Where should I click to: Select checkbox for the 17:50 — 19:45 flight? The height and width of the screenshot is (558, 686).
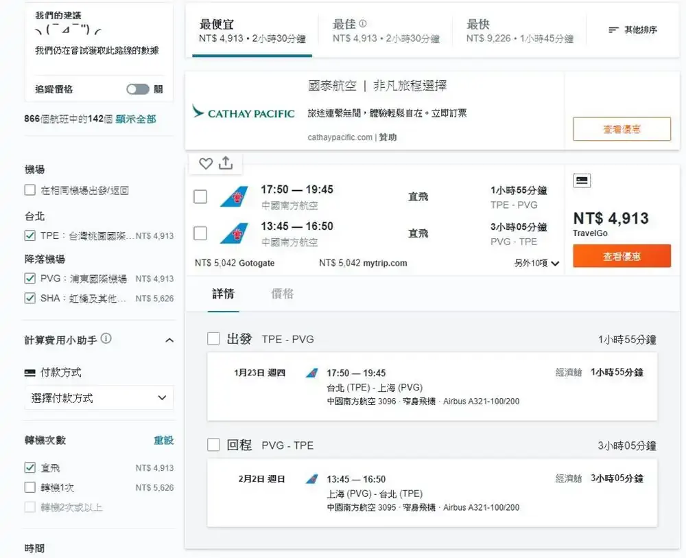point(200,196)
